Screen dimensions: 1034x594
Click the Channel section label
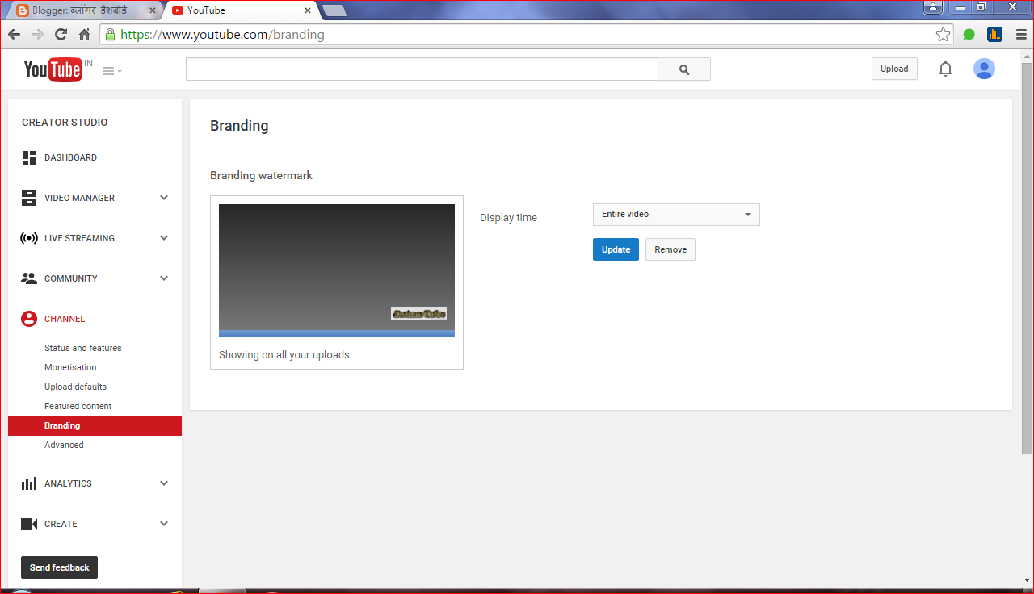pos(65,319)
